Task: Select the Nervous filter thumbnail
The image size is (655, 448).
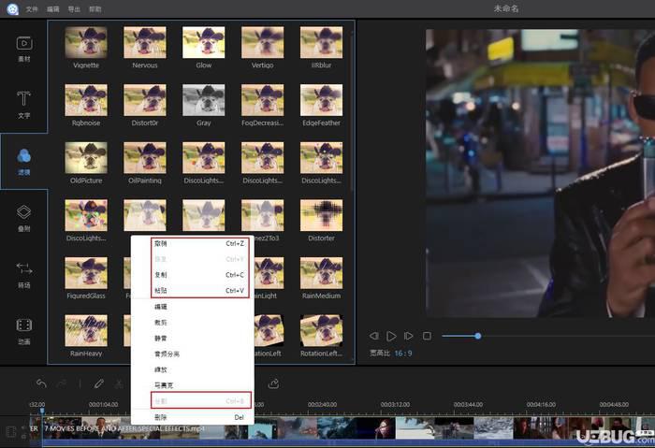Action: [145, 42]
